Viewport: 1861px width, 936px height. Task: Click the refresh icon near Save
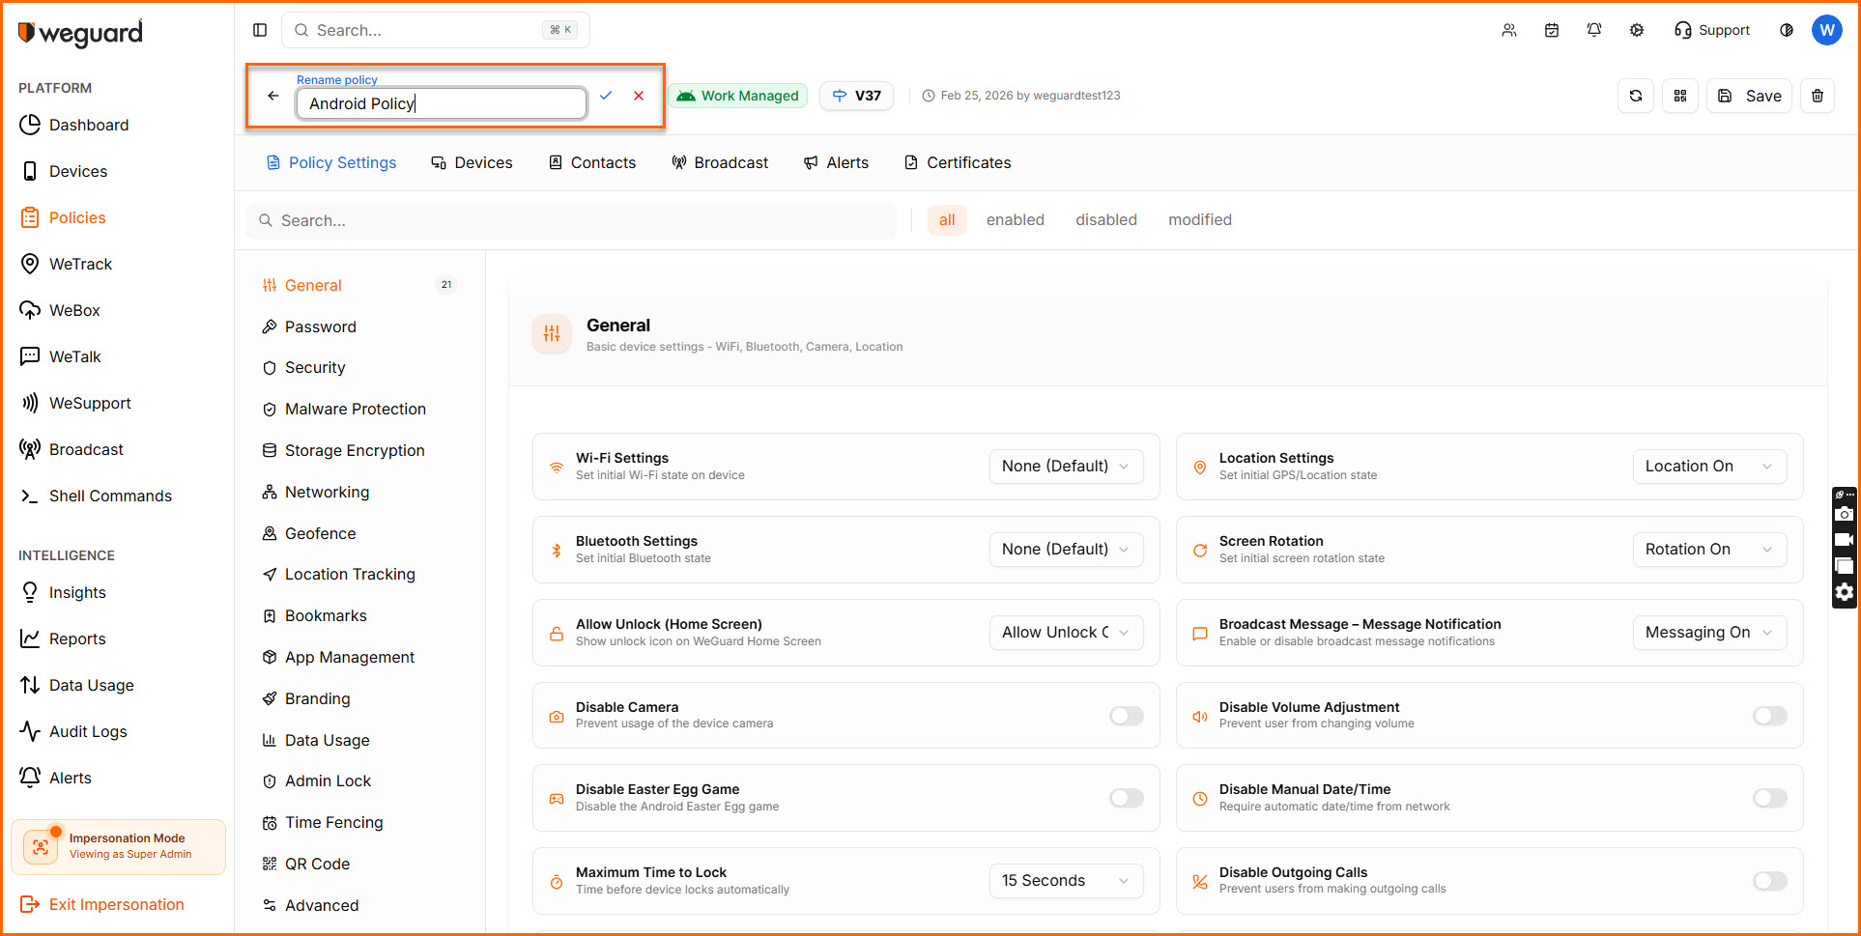click(x=1636, y=96)
